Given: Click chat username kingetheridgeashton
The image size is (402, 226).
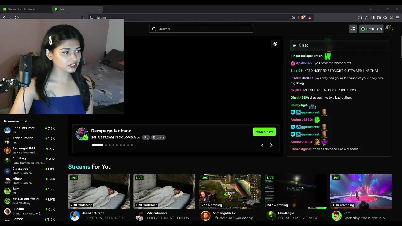Looking at the screenshot, I should [x=307, y=56].
